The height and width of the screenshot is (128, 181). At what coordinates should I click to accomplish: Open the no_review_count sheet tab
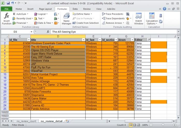pos(26,121)
